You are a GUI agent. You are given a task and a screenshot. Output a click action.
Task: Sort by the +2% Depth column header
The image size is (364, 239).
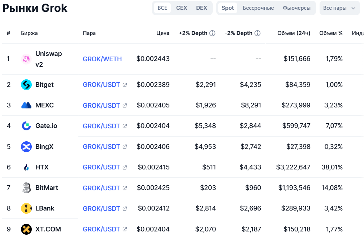193,33
